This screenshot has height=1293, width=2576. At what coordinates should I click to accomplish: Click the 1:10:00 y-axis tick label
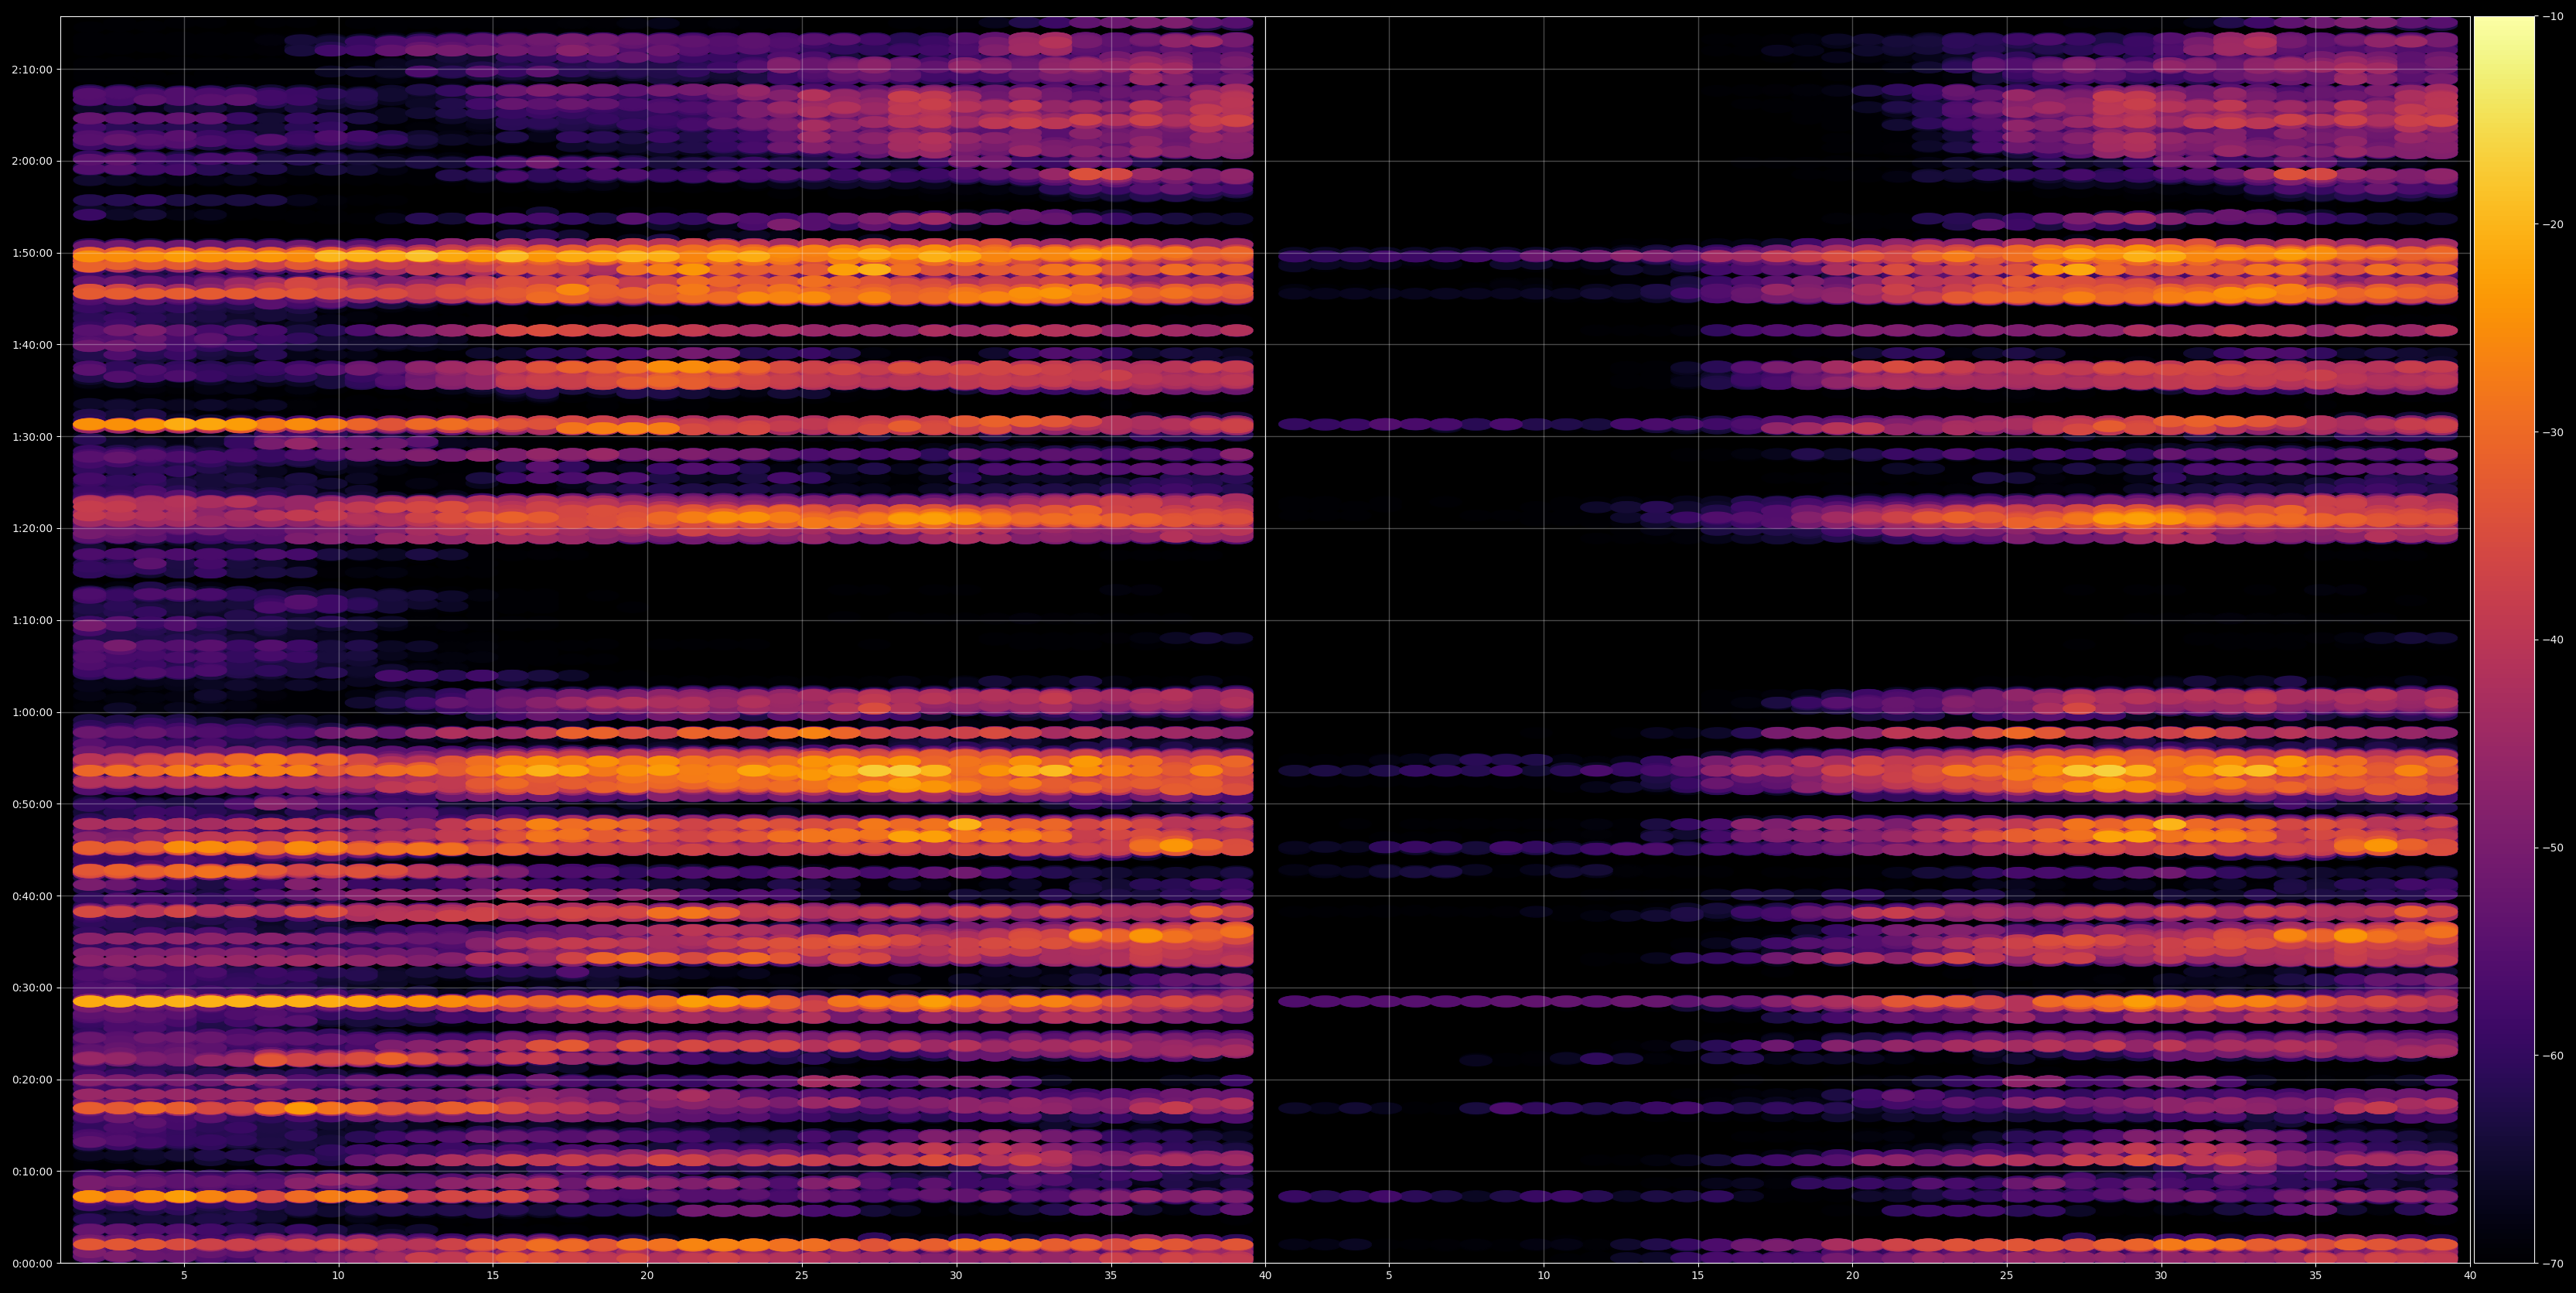[33, 621]
